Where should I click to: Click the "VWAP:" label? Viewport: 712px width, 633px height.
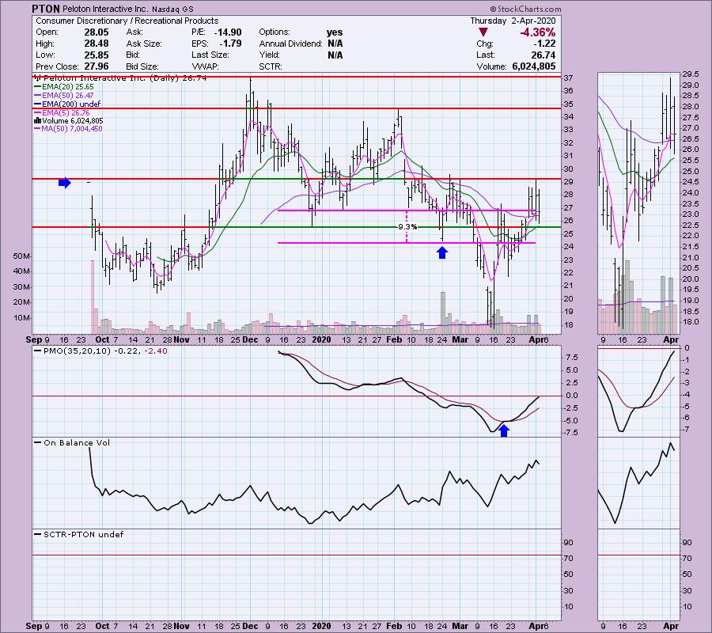tap(205, 66)
